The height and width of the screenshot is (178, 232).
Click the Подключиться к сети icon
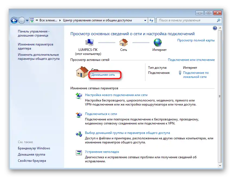(79, 115)
